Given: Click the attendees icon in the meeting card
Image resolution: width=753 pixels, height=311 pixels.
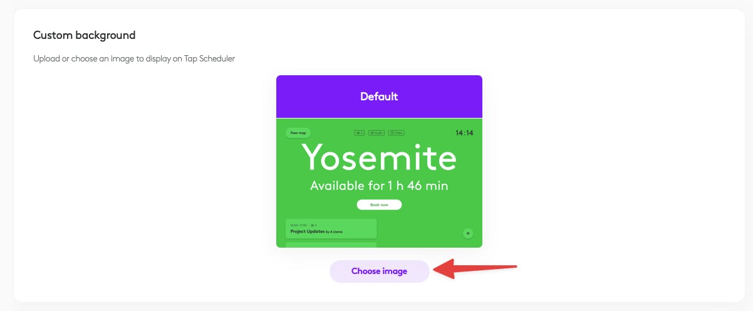Looking at the screenshot, I should click(x=314, y=224).
